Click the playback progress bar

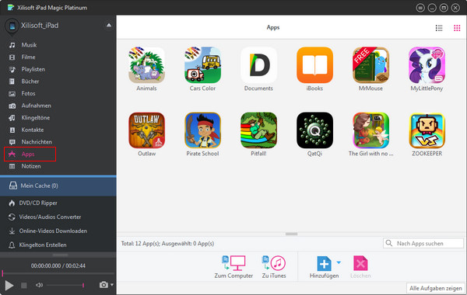[58, 273]
